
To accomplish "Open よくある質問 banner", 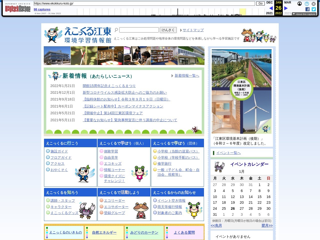I will [x=184, y=232].
